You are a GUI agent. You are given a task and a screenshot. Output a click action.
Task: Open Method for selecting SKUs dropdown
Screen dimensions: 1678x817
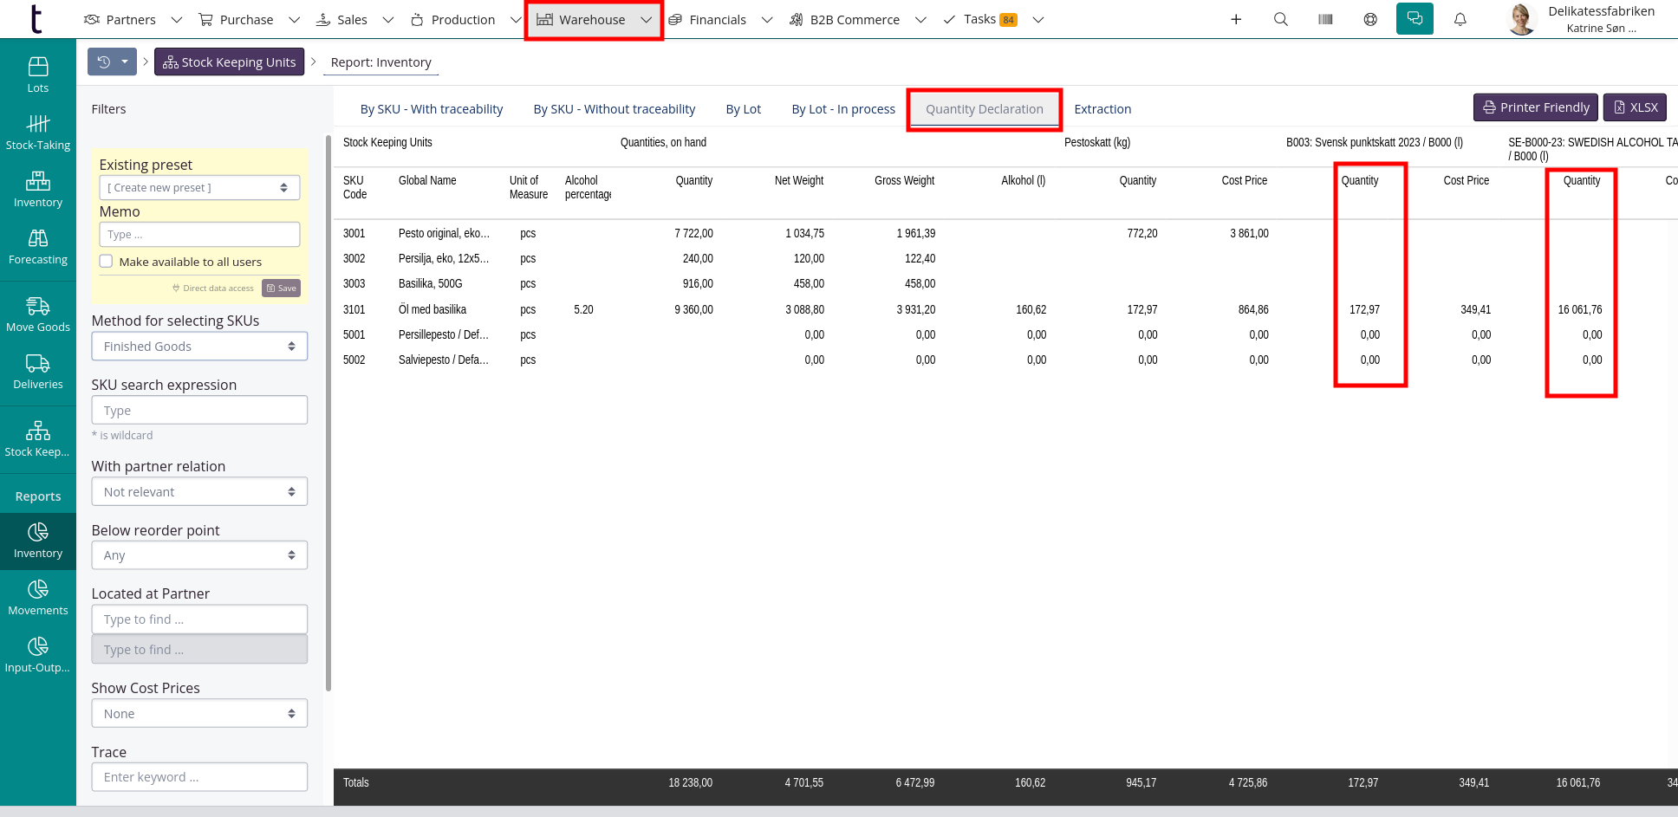coord(199,347)
